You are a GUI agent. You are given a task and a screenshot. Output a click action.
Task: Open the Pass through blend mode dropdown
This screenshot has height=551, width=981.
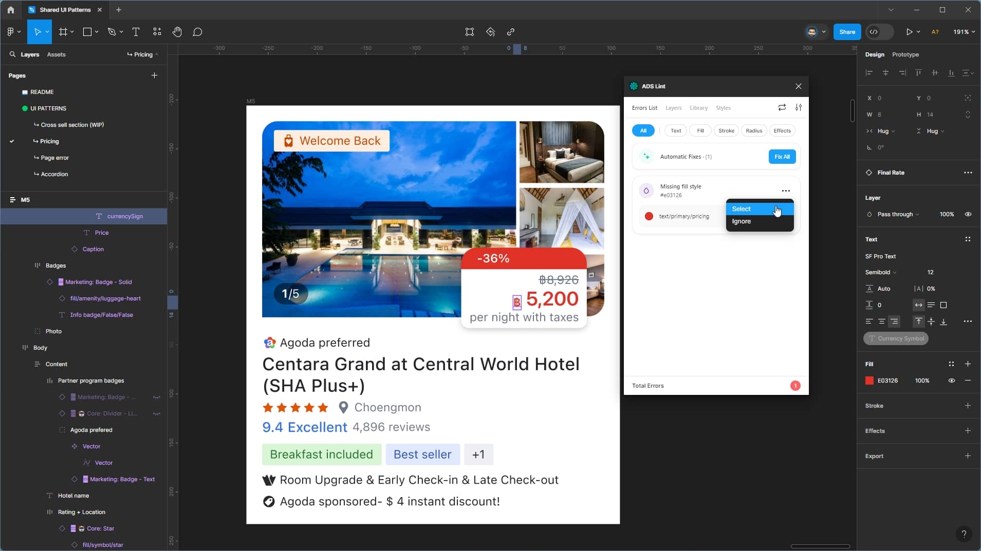click(x=898, y=214)
